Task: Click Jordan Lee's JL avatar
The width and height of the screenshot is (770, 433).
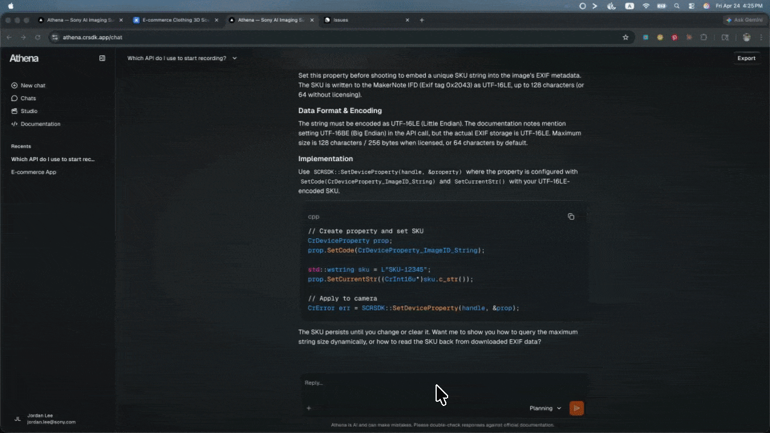Action: tap(17, 419)
